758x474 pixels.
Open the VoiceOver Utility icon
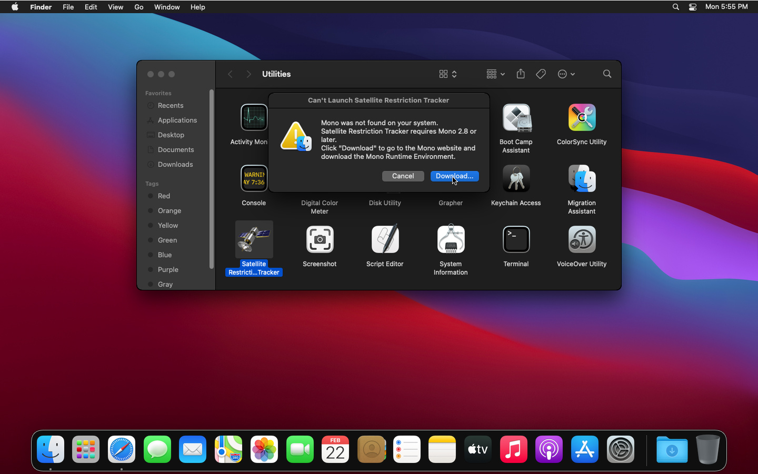click(x=582, y=240)
